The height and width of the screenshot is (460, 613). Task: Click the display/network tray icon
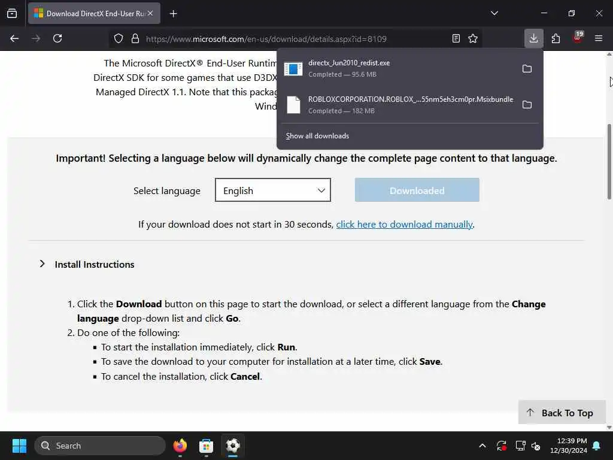(x=520, y=446)
